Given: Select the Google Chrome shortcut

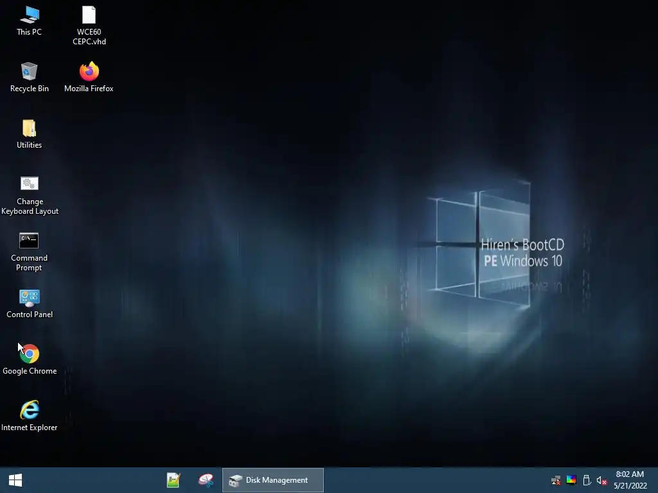Looking at the screenshot, I should [x=30, y=359].
